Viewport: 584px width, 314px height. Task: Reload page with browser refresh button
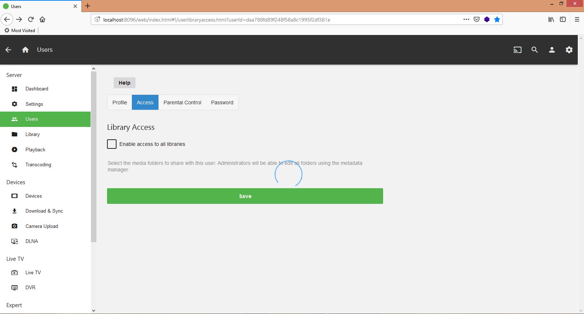click(x=31, y=19)
